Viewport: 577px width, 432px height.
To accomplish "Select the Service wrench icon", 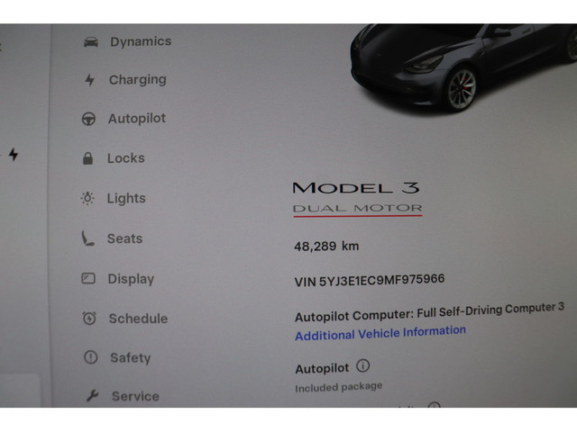I will click(92, 396).
